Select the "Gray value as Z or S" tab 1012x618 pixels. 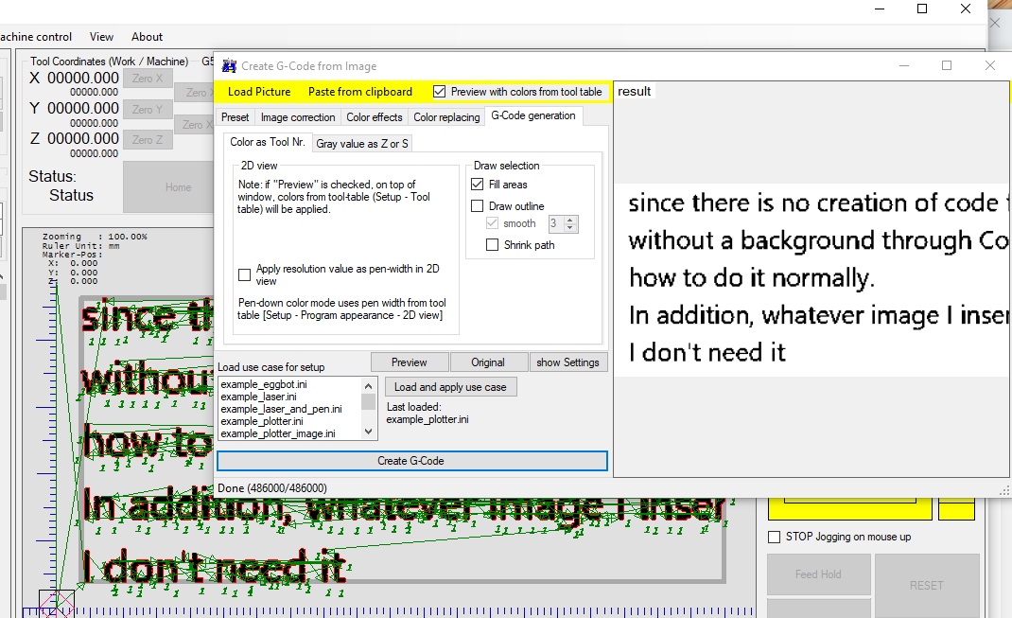(x=361, y=143)
